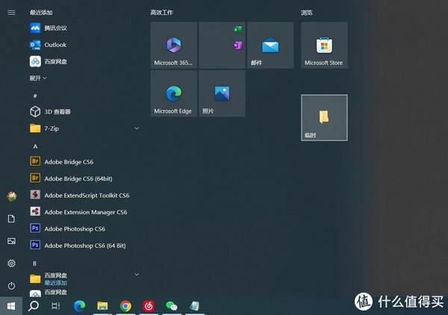Open the 照片 photos tile
Viewport: 448px width, 315px height.
point(222,93)
